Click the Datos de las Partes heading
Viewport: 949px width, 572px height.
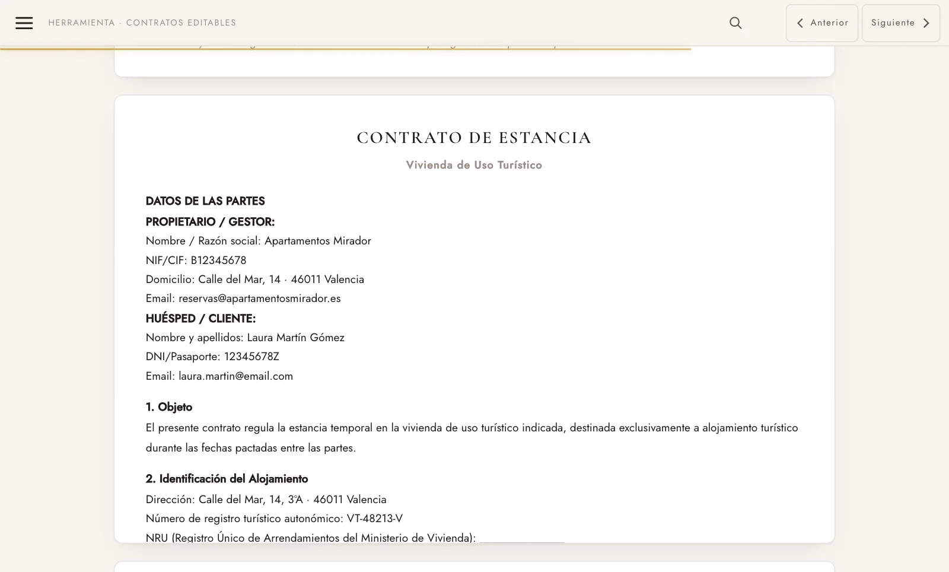(x=205, y=201)
